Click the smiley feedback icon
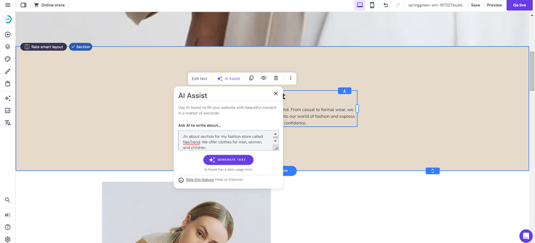 click(x=181, y=180)
